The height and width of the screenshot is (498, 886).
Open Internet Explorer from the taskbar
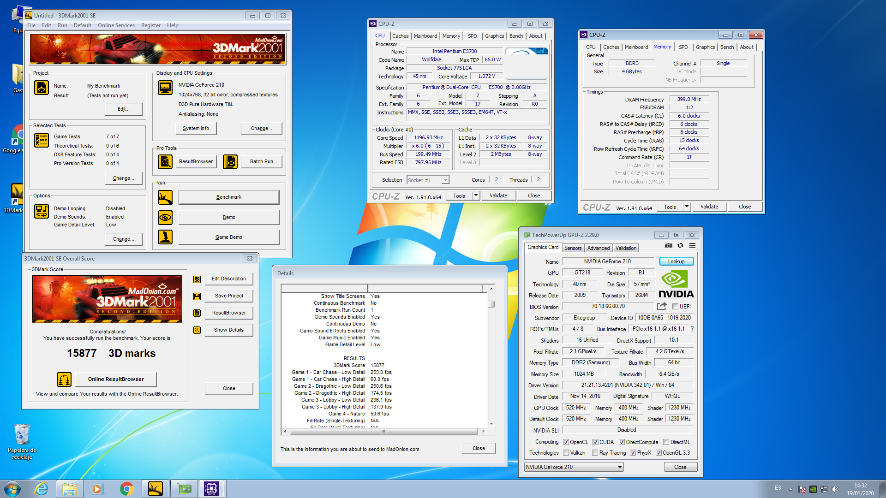click(x=42, y=489)
